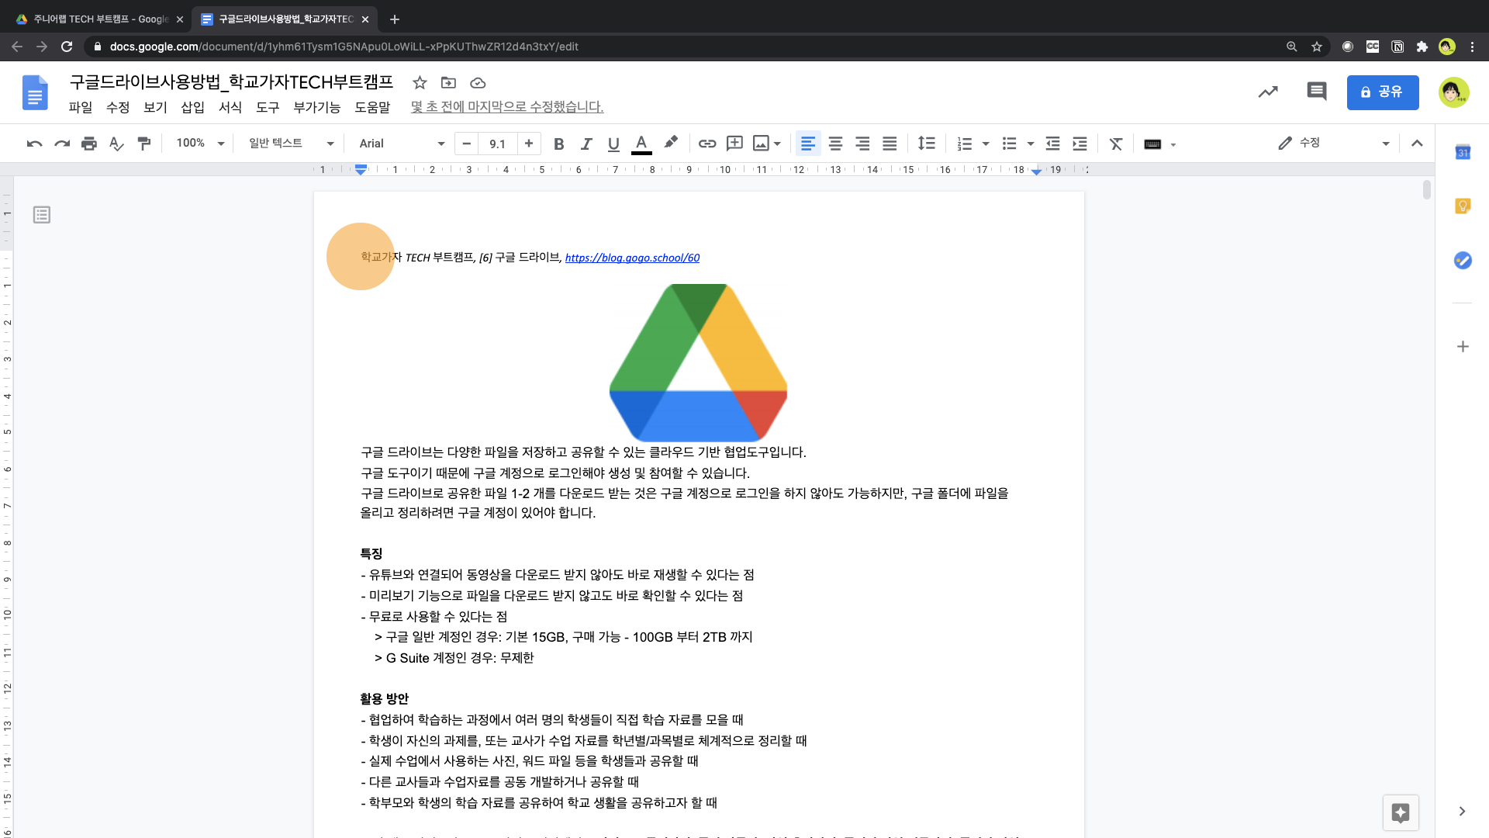This screenshot has width=1489, height=838.
Task: Open document outline panel icon
Action: click(x=42, y=215)
